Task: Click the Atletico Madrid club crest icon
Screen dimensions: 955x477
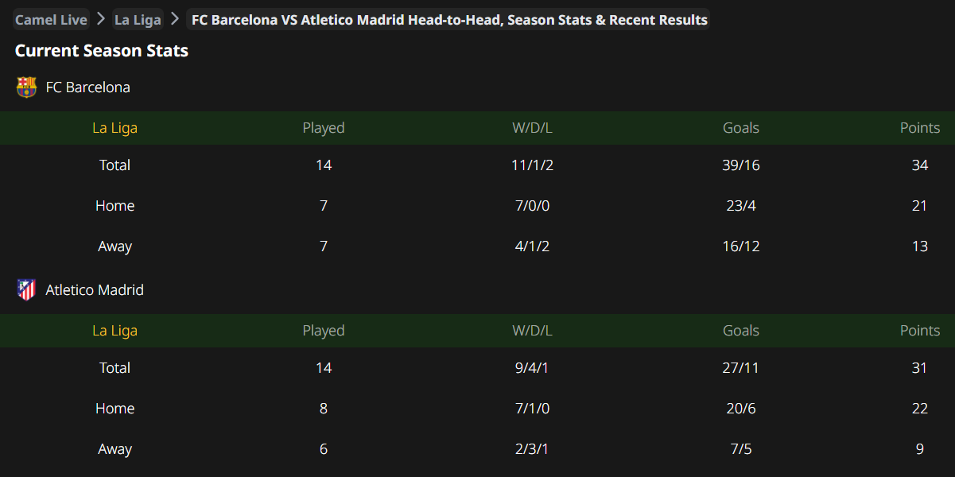Action: tap(26, 290)
